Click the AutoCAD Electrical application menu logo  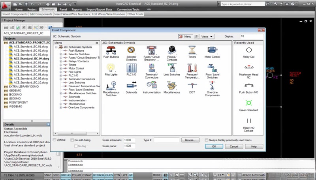(x=5, y=6)
